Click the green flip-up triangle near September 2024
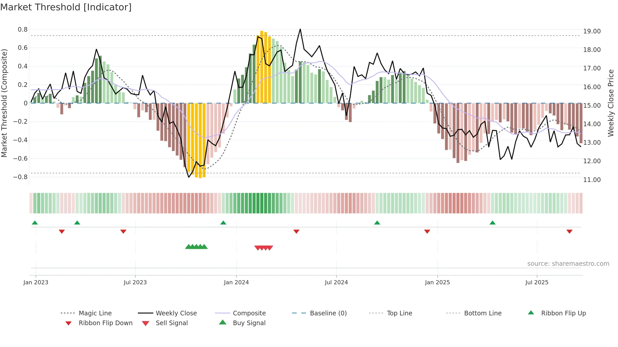Screen dimensions: 618x347 point(377,223)
